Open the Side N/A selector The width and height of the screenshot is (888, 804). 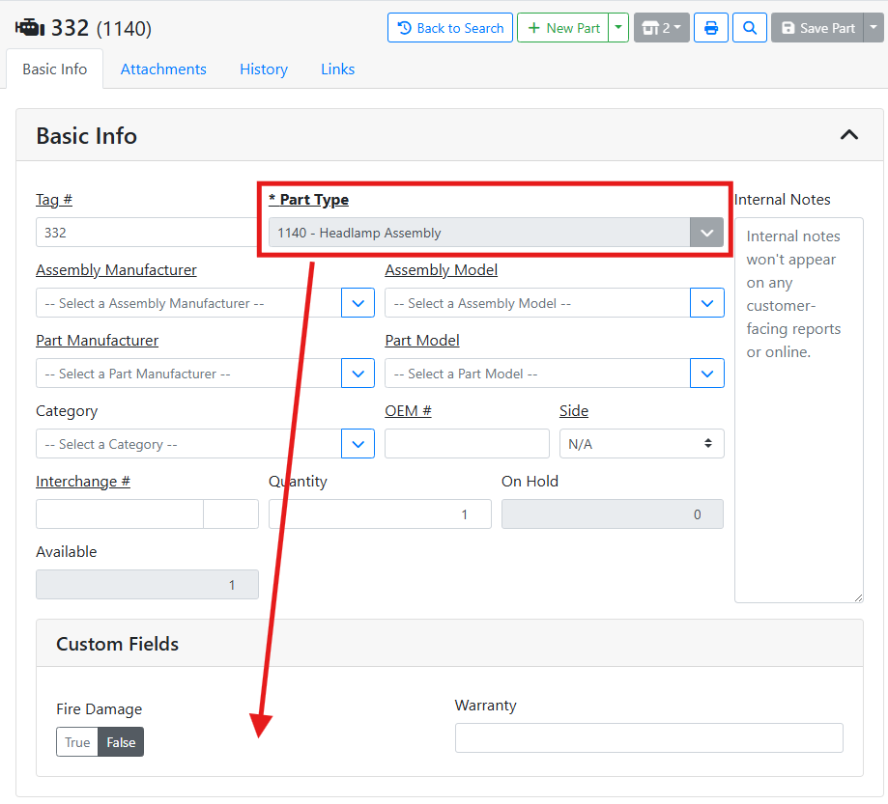pyautogui.click(x=642, y=444)
